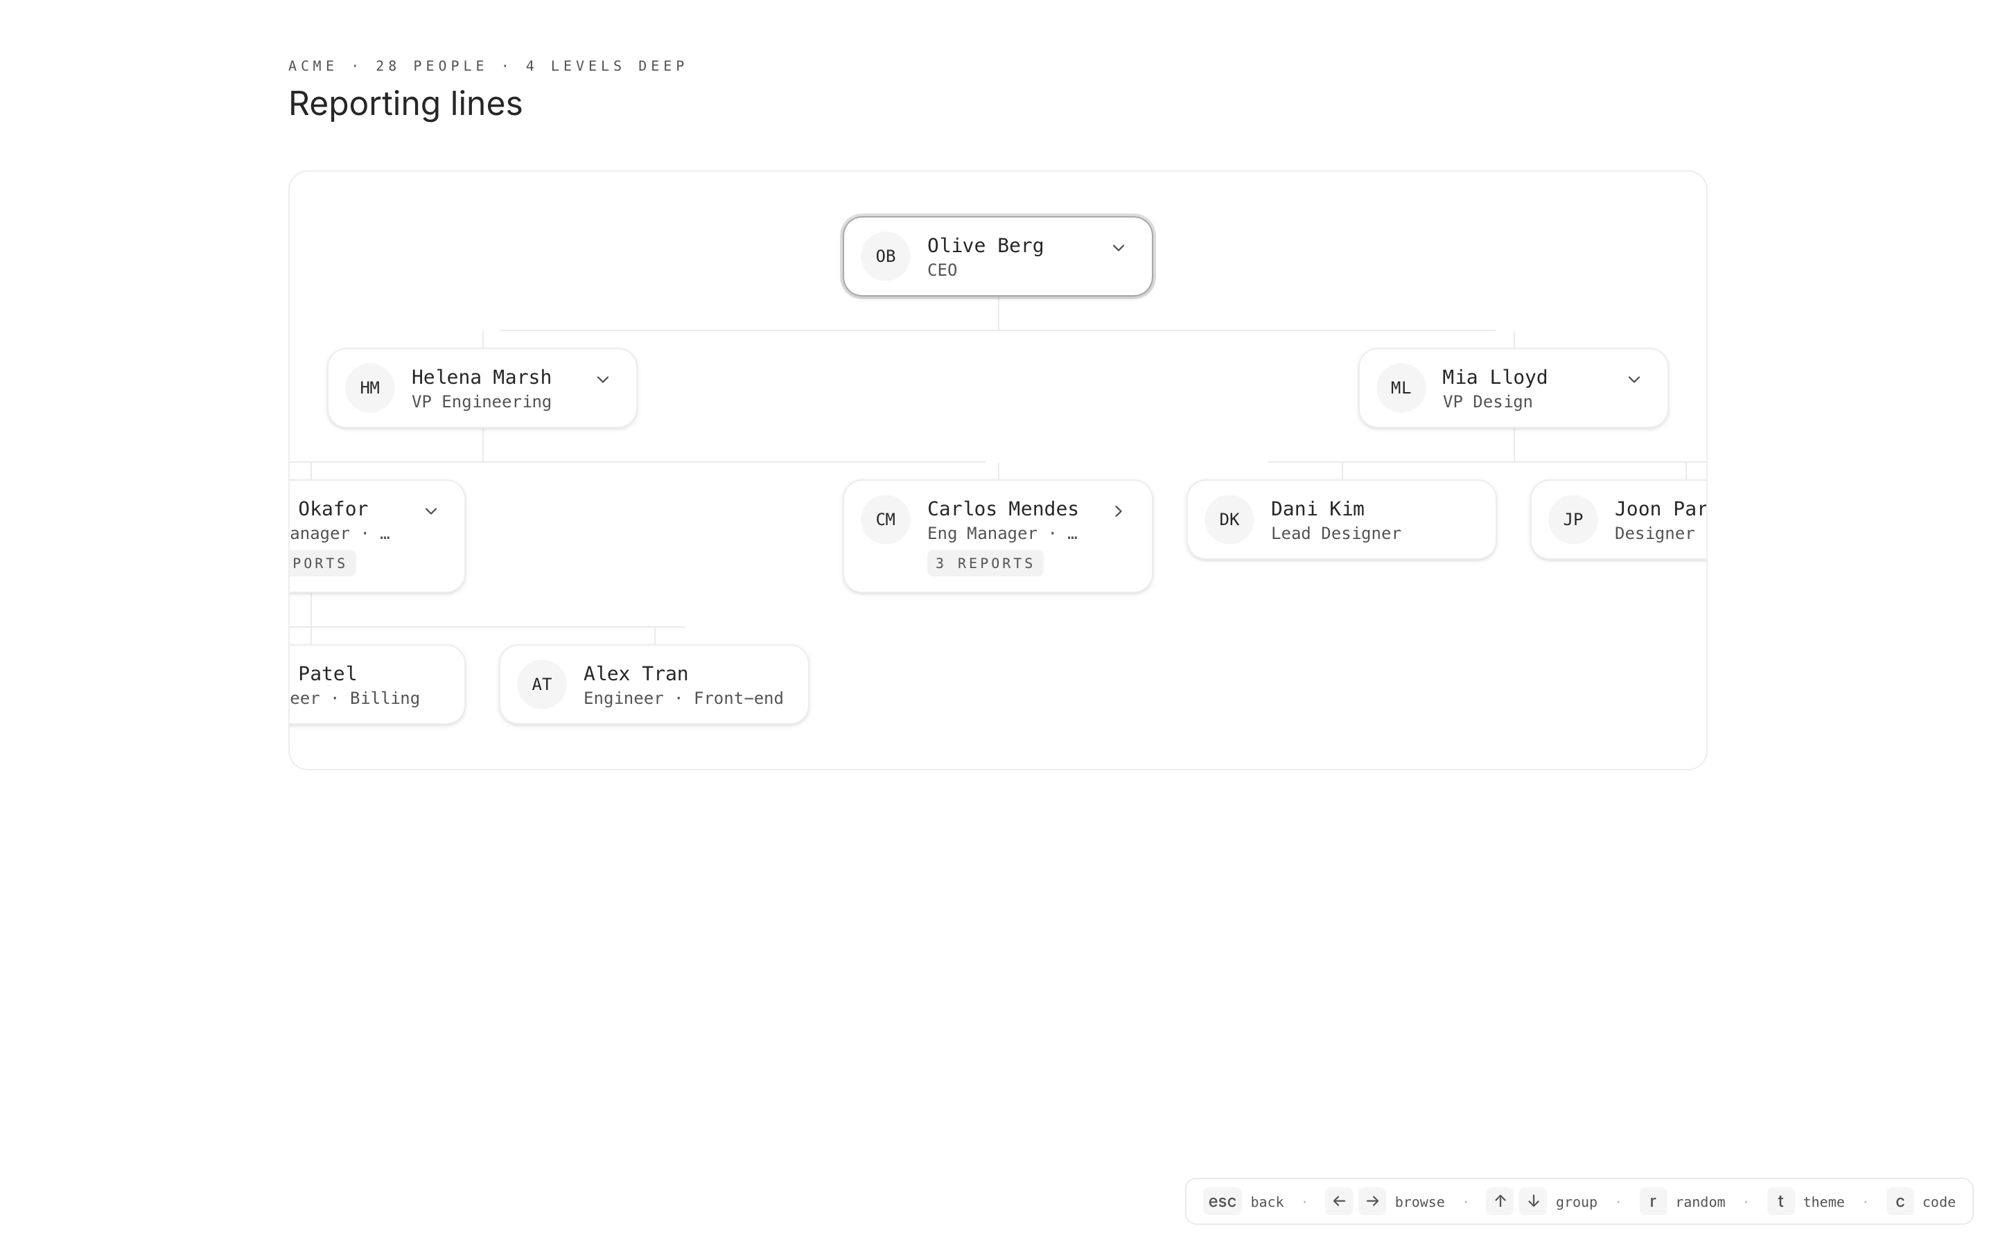Click the HM avatar for Helena Marsh
This screenshot has width=1996, height=1247.
369,388
